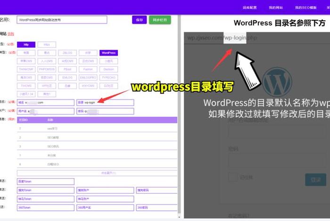Focus the 搜狗密码 input field

coord(157,190)
